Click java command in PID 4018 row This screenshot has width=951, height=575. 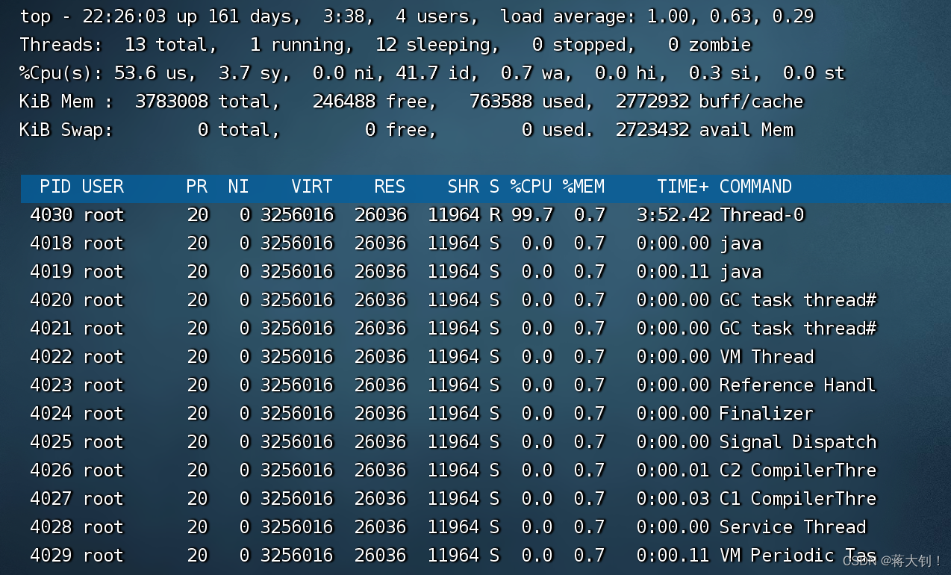(740, 243)
